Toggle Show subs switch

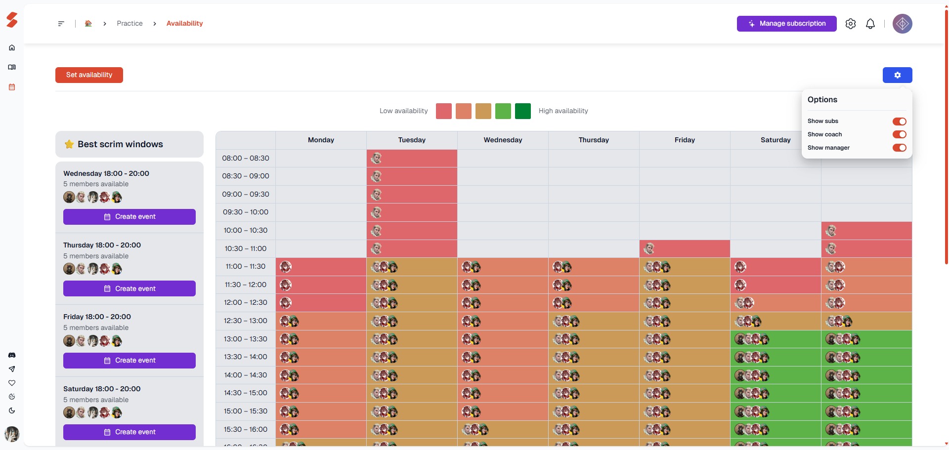pyautogui.click(x=899, y=122)
